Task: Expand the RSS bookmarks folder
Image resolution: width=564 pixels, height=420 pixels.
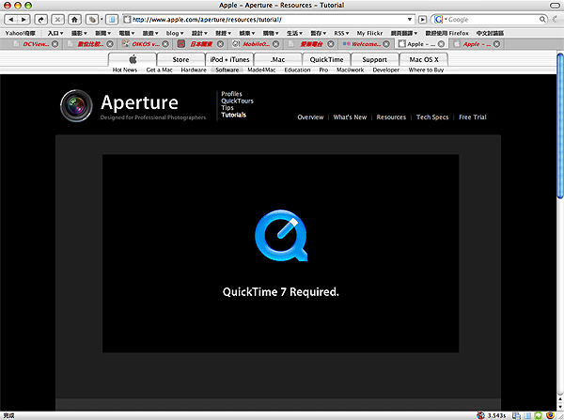Action: click(x=341, y=33)
